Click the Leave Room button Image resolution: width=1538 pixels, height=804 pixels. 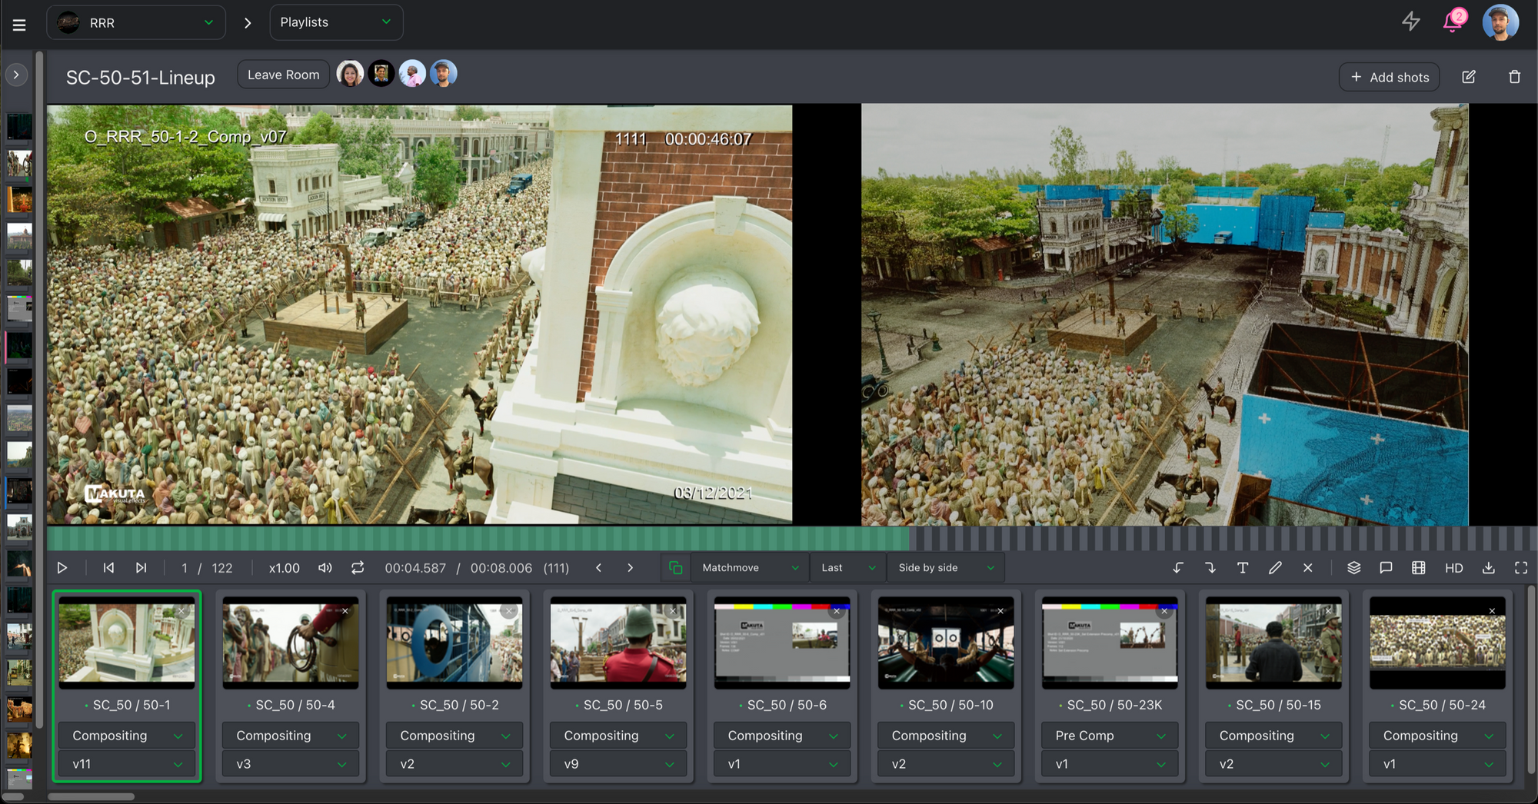283,75
